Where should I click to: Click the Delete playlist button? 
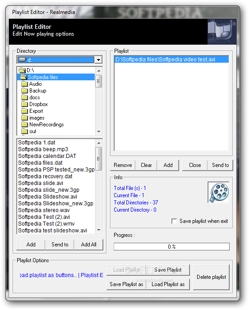[x=211, y=277]
